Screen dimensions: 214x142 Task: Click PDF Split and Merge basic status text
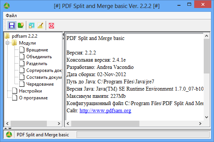[x=43, y=135]
